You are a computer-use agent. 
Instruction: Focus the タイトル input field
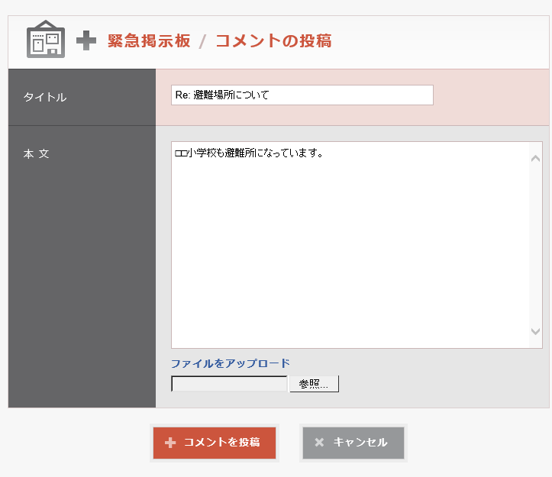pos(302,95)
